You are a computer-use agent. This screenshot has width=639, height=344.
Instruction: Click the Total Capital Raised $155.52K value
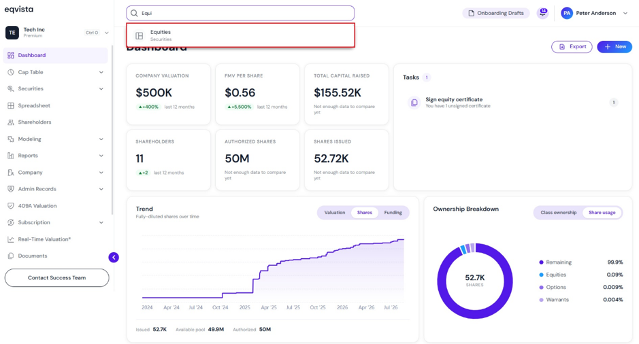tap(338, 93)
